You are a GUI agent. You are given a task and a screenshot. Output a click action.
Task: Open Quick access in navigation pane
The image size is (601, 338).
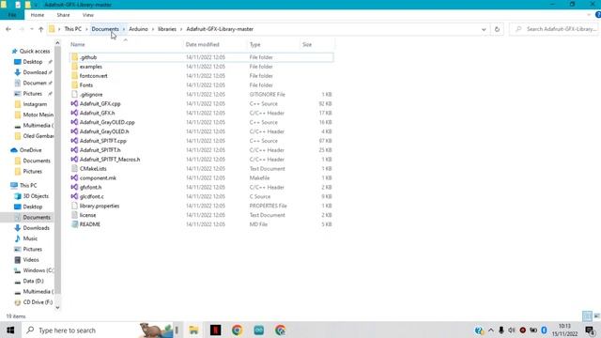point(35,51)
